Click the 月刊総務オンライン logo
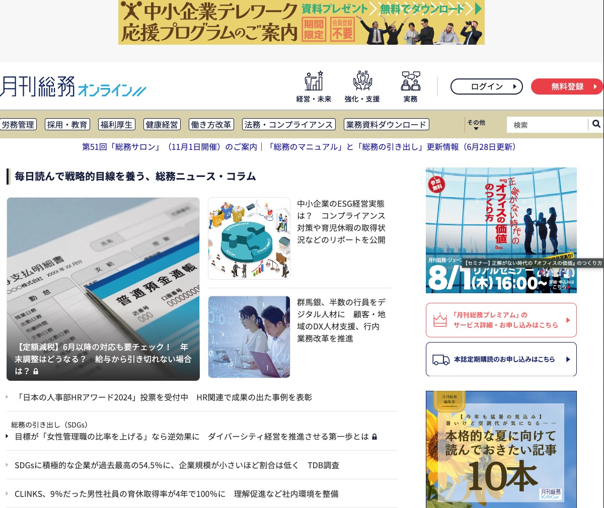 click(x=73, y=86)
